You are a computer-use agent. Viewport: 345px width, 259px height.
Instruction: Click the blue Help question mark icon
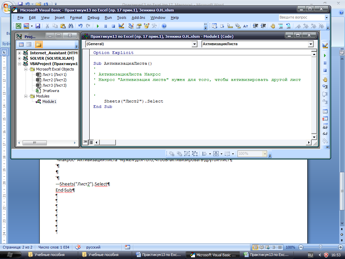point(164,26)
